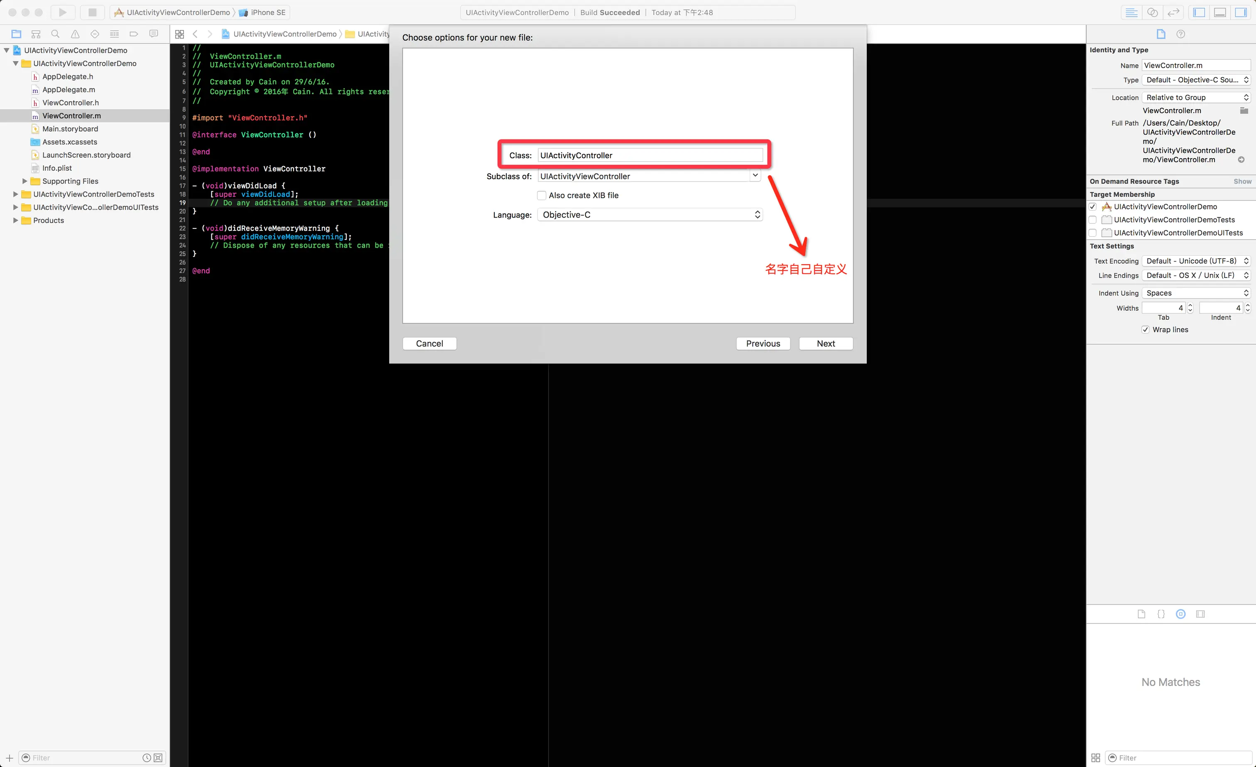Enable Also create XIB file
Screen dimensions: 1256x767
pos(542,195)
